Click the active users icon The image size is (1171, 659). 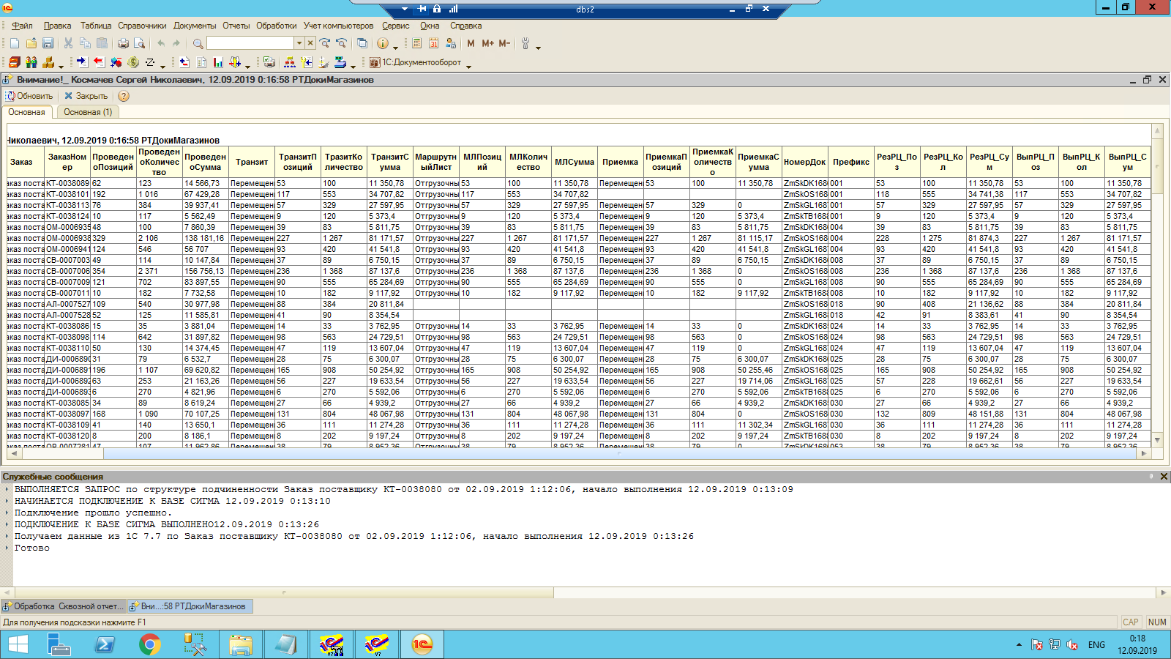451,44
